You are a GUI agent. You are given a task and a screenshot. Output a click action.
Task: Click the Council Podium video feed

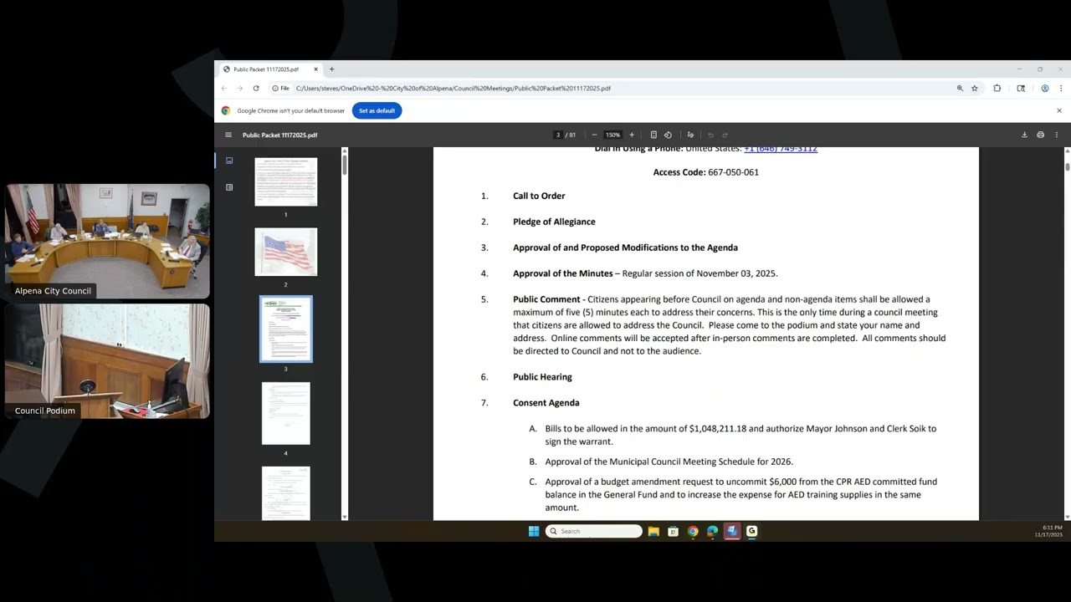tap(107, 361)
